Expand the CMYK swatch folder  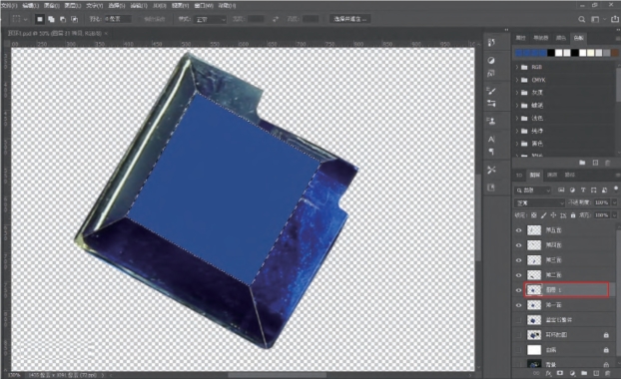(x=517, y=80)
